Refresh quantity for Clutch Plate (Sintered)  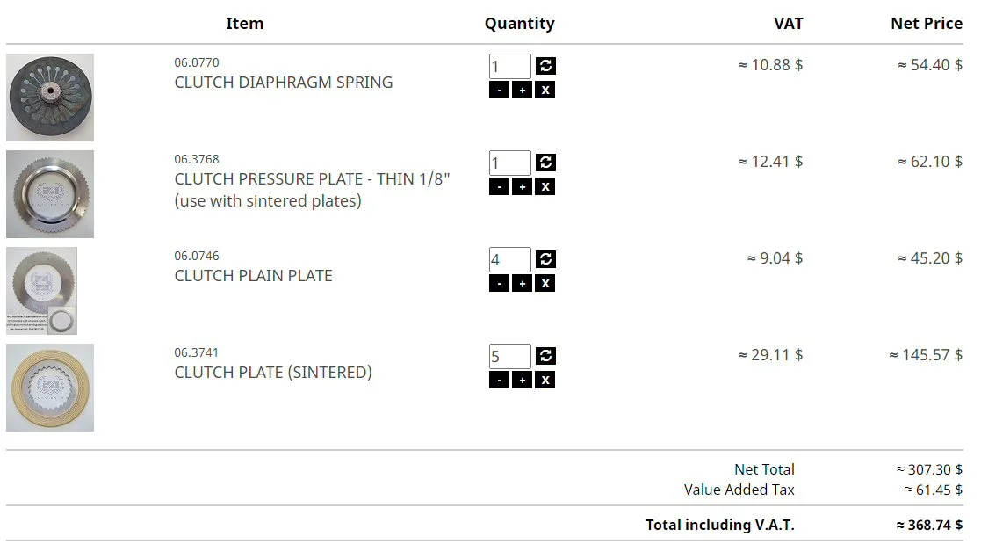[x=545, y=356]
